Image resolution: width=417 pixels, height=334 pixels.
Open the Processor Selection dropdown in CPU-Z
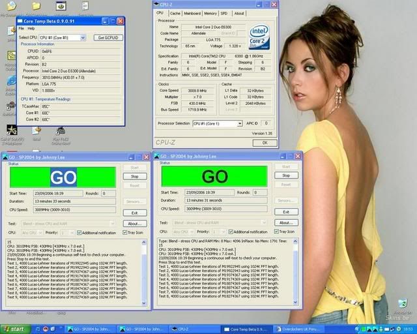[240, 123]
